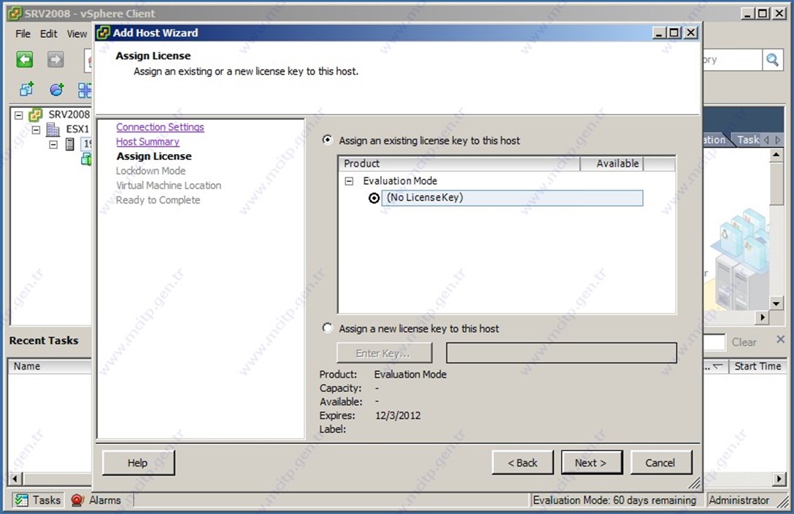794x514 pixels.
Task: Open the File menu
Action: click(x=23, y=34)
